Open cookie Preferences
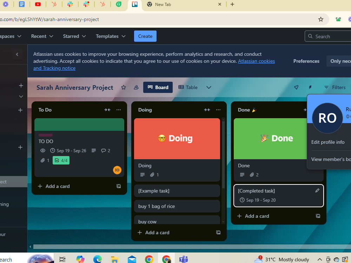The width and height of the screenshot is (351, 263). coord(306,61)
